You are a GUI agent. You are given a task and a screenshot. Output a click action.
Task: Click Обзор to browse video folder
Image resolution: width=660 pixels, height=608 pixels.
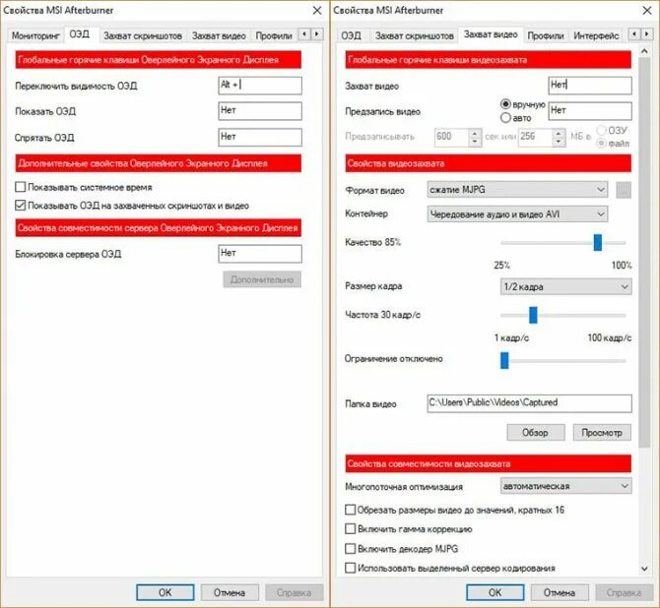[x=536, y=432]
